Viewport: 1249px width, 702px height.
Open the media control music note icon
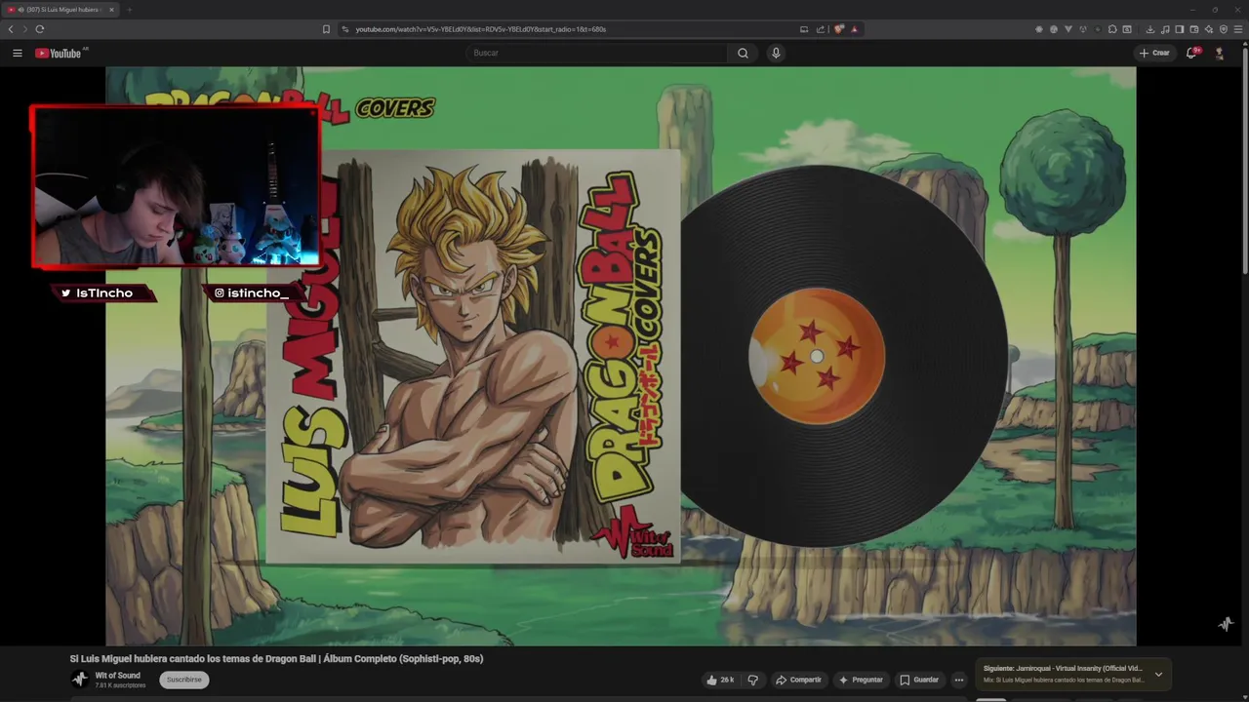tap(1165, 29)
